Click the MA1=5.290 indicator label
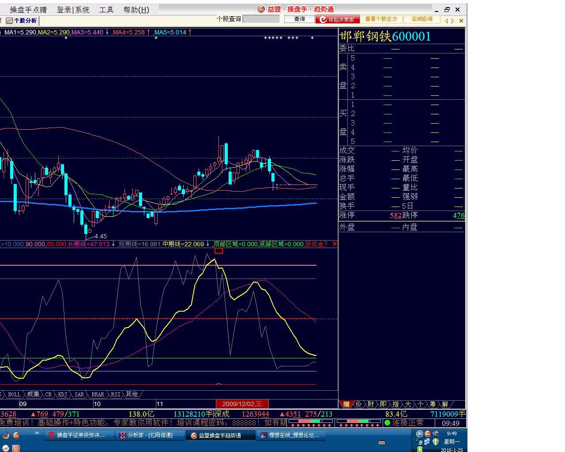 20,32
